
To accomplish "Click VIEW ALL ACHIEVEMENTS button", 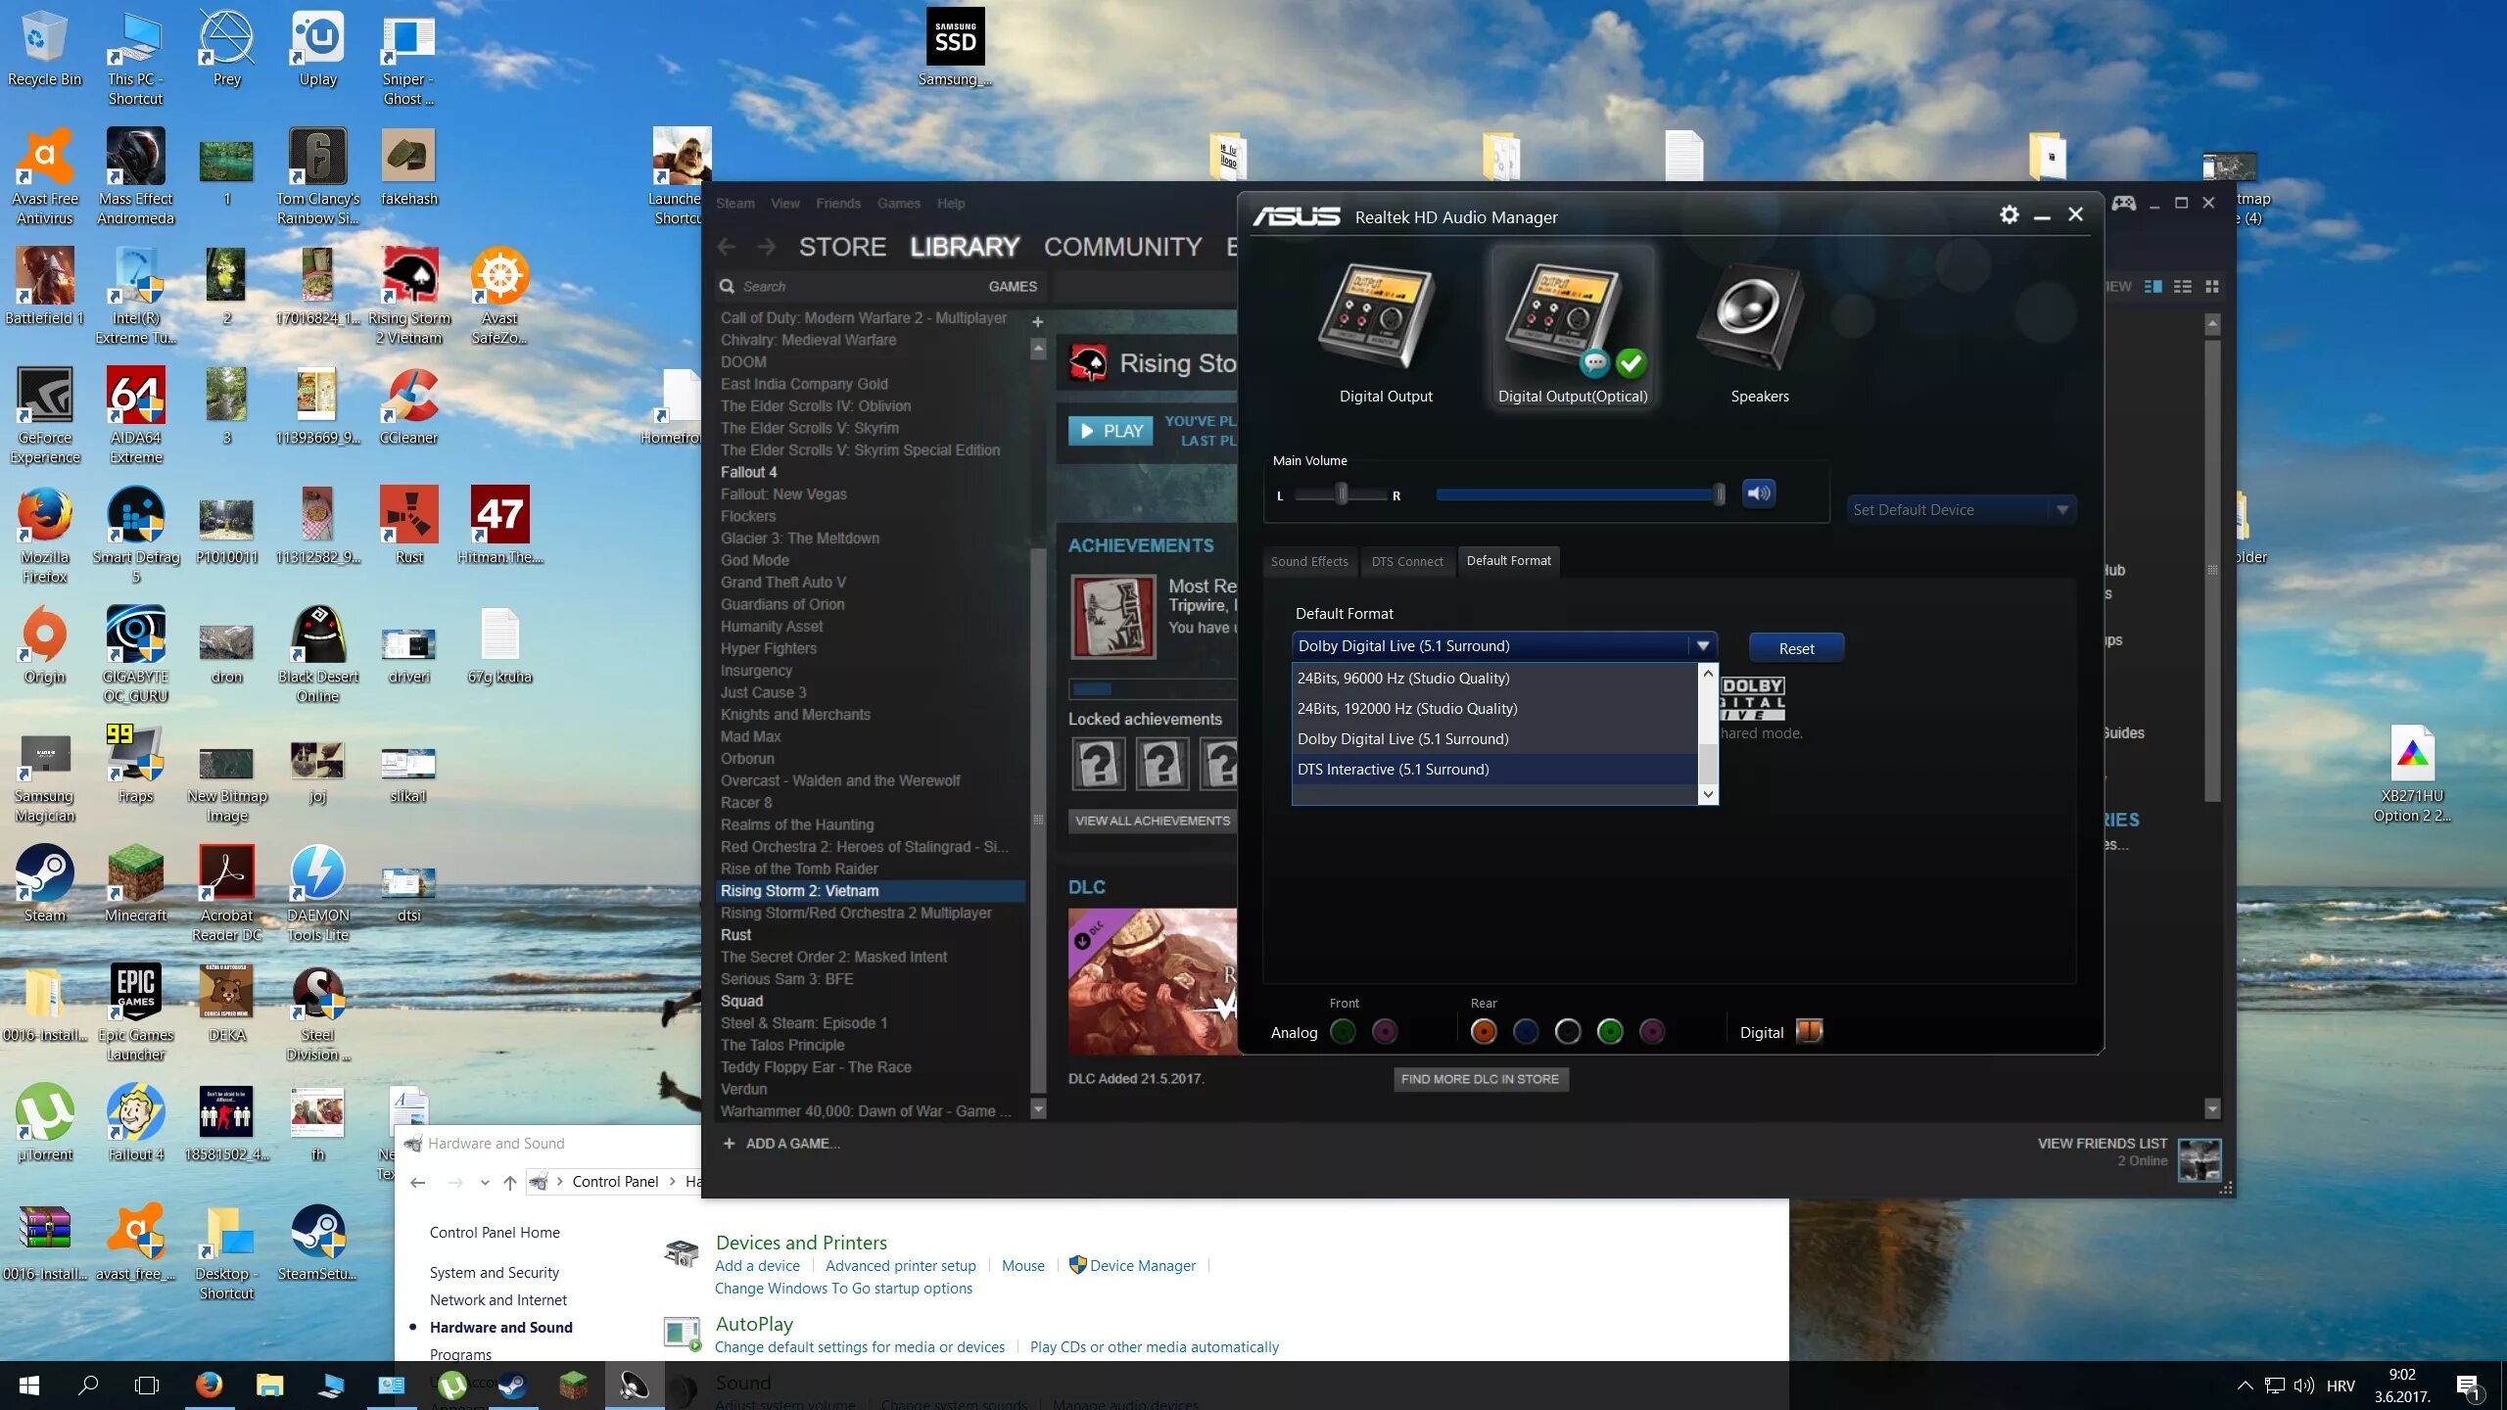I will [x=1153, y=821].
